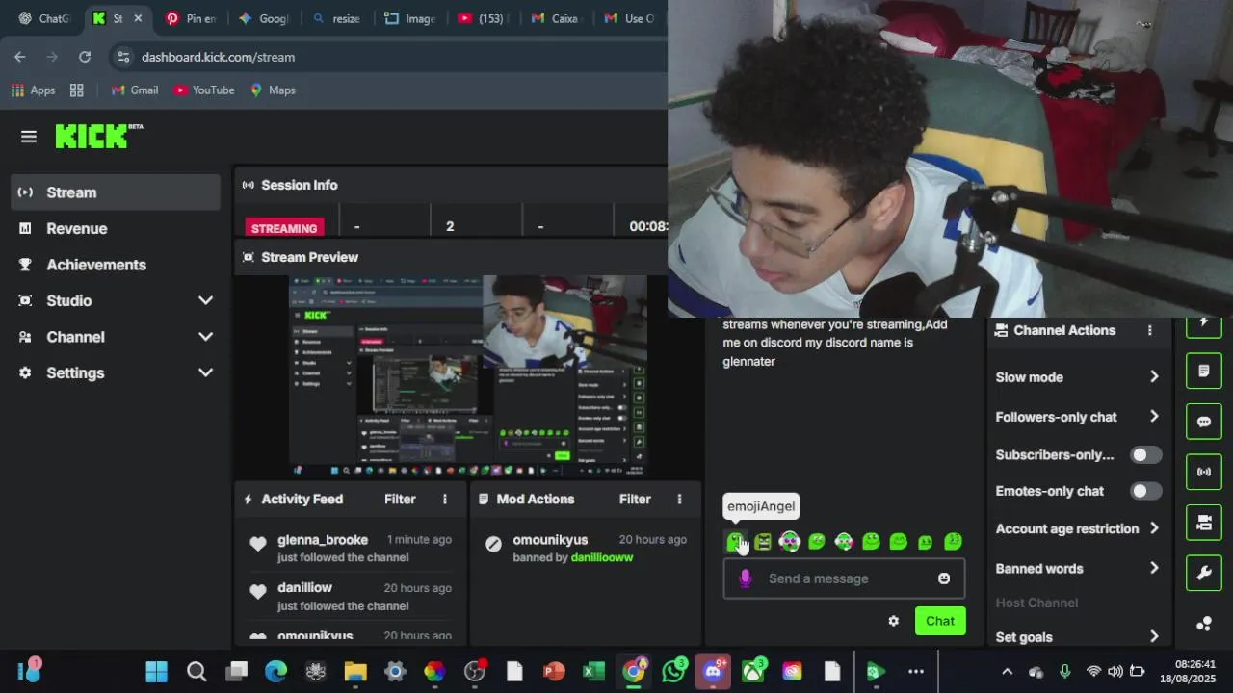Image resolution: width=1233 pixels, height=693 pixels.
Task: Click the heart icon beside glenna_brooke
Action: pyautogui.click(x=258, y=544)
